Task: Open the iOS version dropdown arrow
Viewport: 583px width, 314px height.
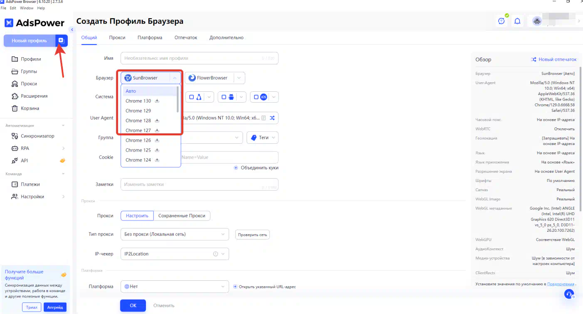Action: tap(273, 97)
